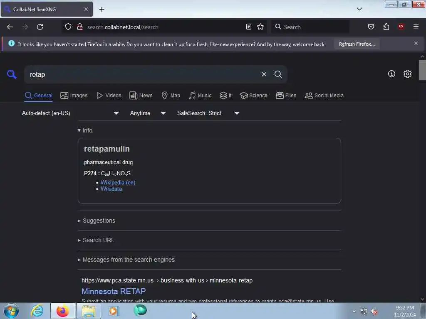The image size is (426, 319).
Task: Switch to the Social Media category
Action: [x=324, y=96]
